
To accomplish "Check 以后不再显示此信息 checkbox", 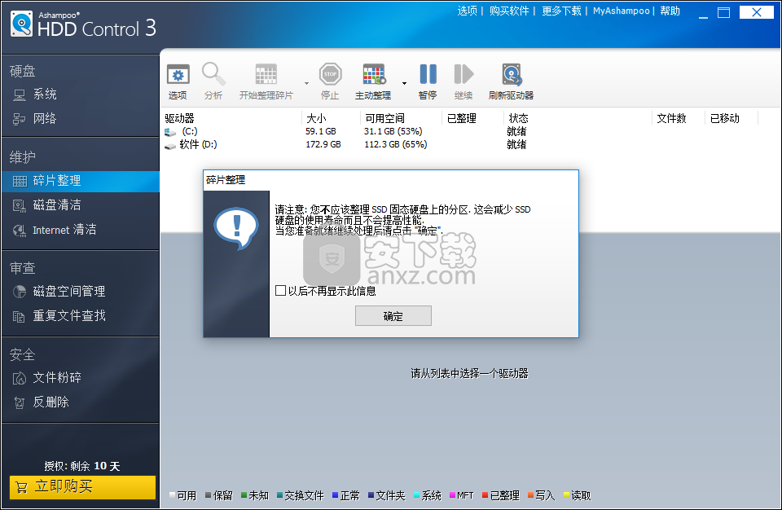I will (280, 290).
